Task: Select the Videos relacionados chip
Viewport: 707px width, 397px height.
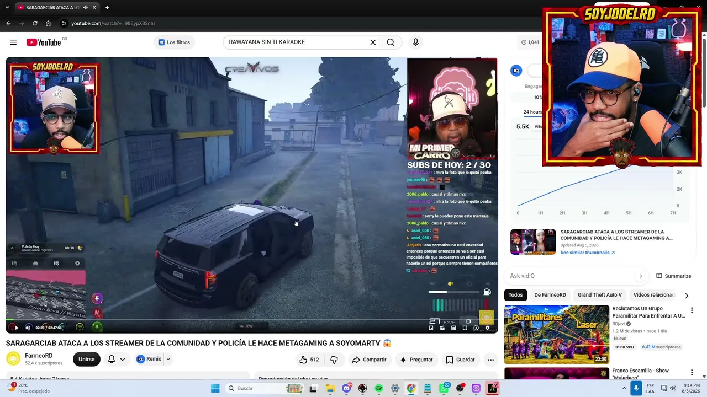Action: [x=654, y=295]
